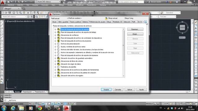Expand 'Ubicación de archivo de guardado automático' node
Screen dimensions: 198x111
[55, 58]
